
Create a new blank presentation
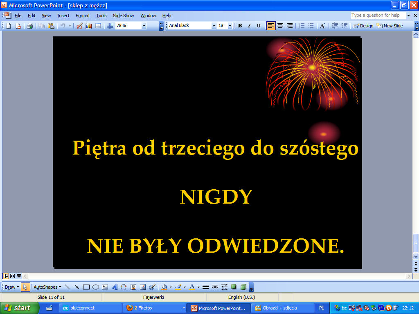(x=9, y=26)
